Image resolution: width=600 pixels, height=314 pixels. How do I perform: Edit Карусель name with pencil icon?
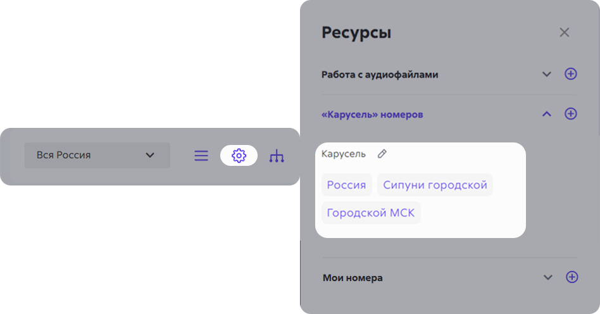[382, 154]
